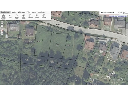Screen dimensions: 128x96
Task: Switch to the Karte tab
Action: pyautogui.click(x=14, y=12)
